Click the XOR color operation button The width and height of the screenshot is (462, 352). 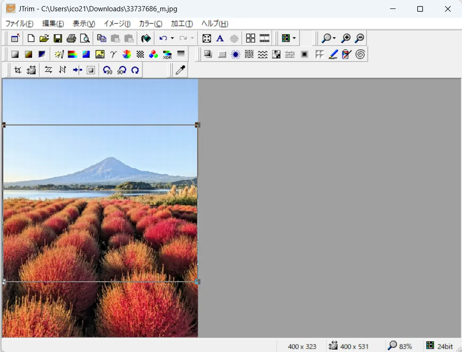pos(167,54)
